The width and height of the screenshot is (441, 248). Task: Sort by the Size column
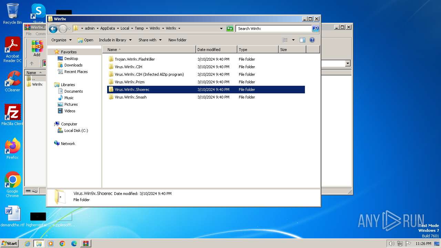[x=292, y=50]
